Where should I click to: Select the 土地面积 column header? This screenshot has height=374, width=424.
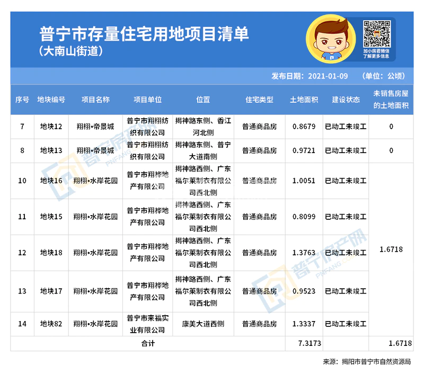tap(304, 100)
